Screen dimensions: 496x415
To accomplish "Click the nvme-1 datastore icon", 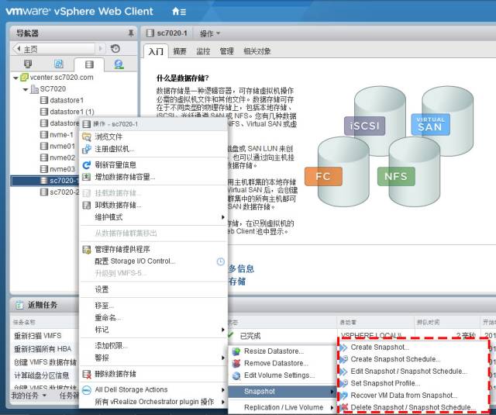I will pyautogui.click(x=44, y=135).
